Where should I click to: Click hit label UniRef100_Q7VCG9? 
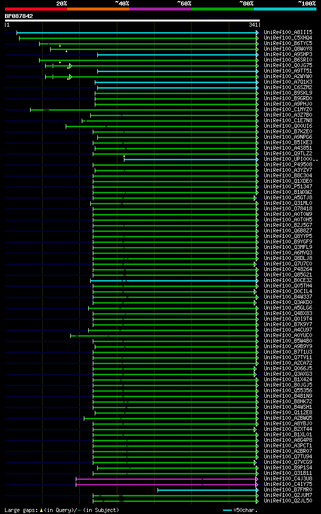pos(288,462)
